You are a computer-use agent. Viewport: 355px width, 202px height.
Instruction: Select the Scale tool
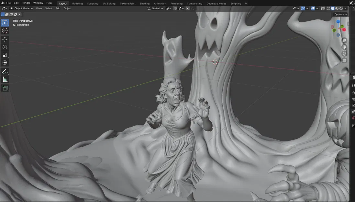click(5, 55)
